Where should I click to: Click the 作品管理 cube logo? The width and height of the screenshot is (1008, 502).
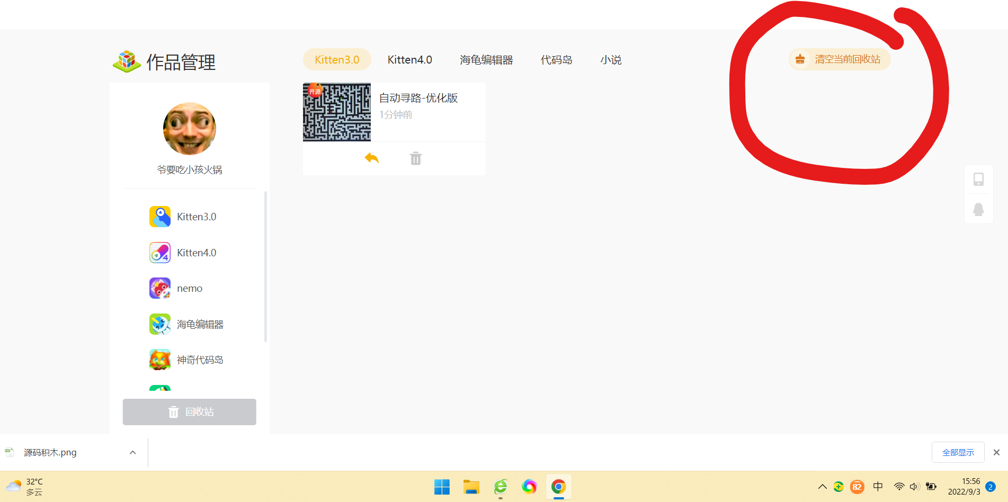127,61
